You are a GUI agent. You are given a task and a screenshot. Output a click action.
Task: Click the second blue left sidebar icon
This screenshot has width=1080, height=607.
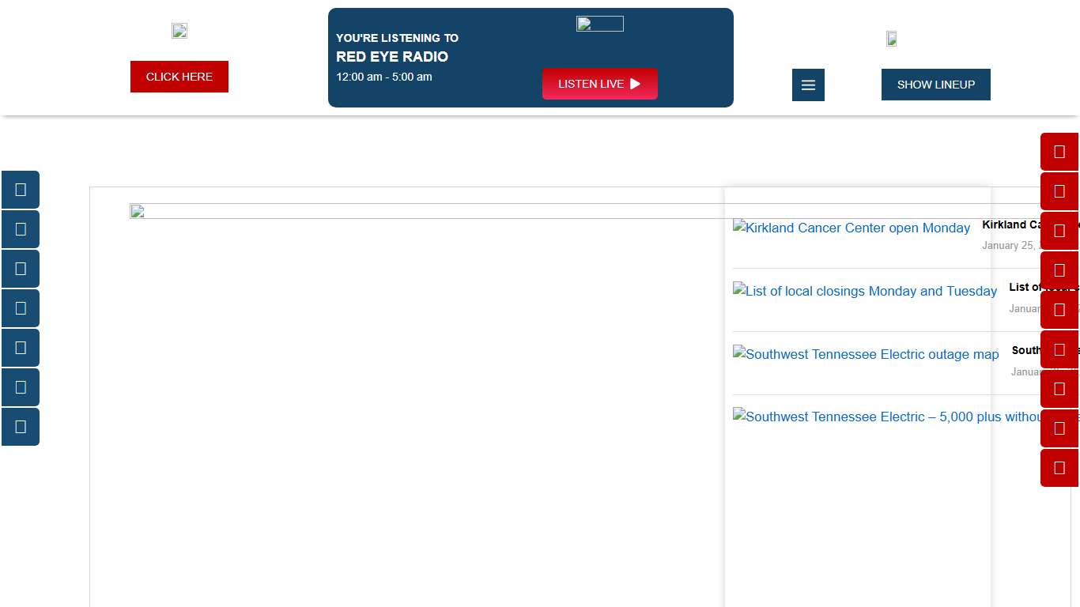(x=21, y=229)
